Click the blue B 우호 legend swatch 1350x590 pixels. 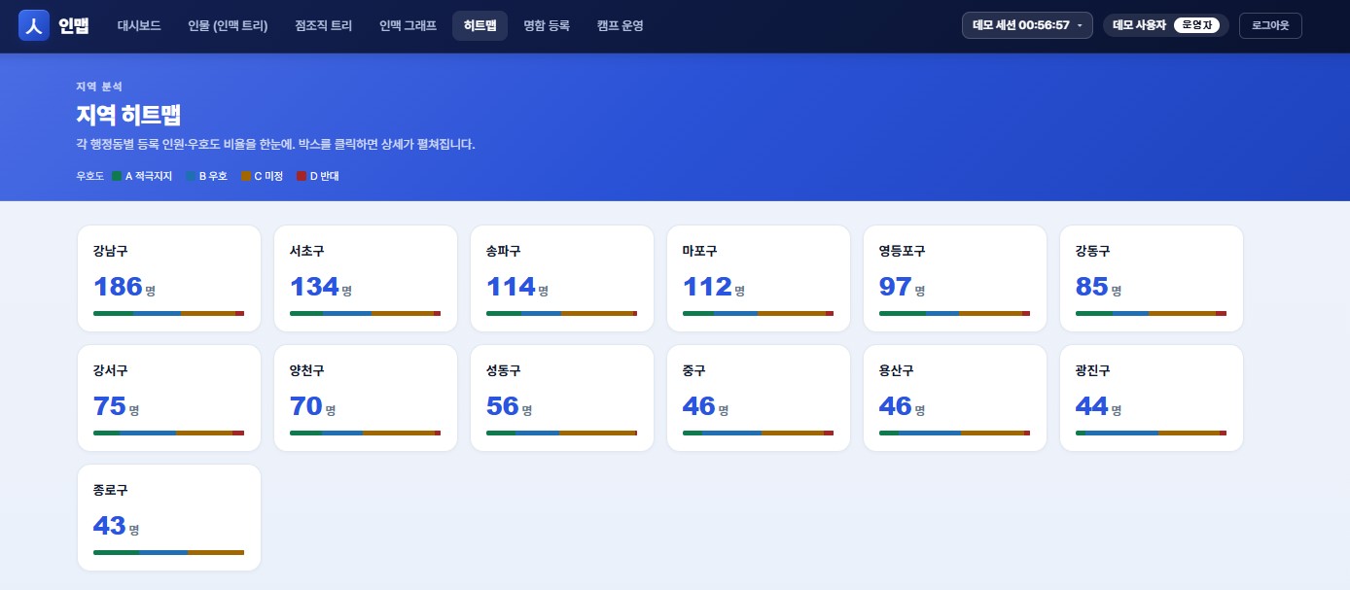[x=191, y=176]
